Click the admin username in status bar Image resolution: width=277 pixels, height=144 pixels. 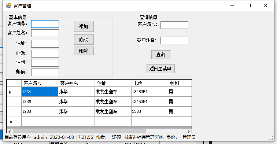40,137
